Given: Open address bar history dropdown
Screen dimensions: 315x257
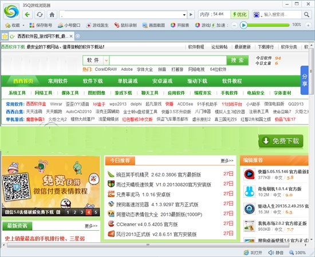Looking at the screenshot, I should (x=184, y=15).
